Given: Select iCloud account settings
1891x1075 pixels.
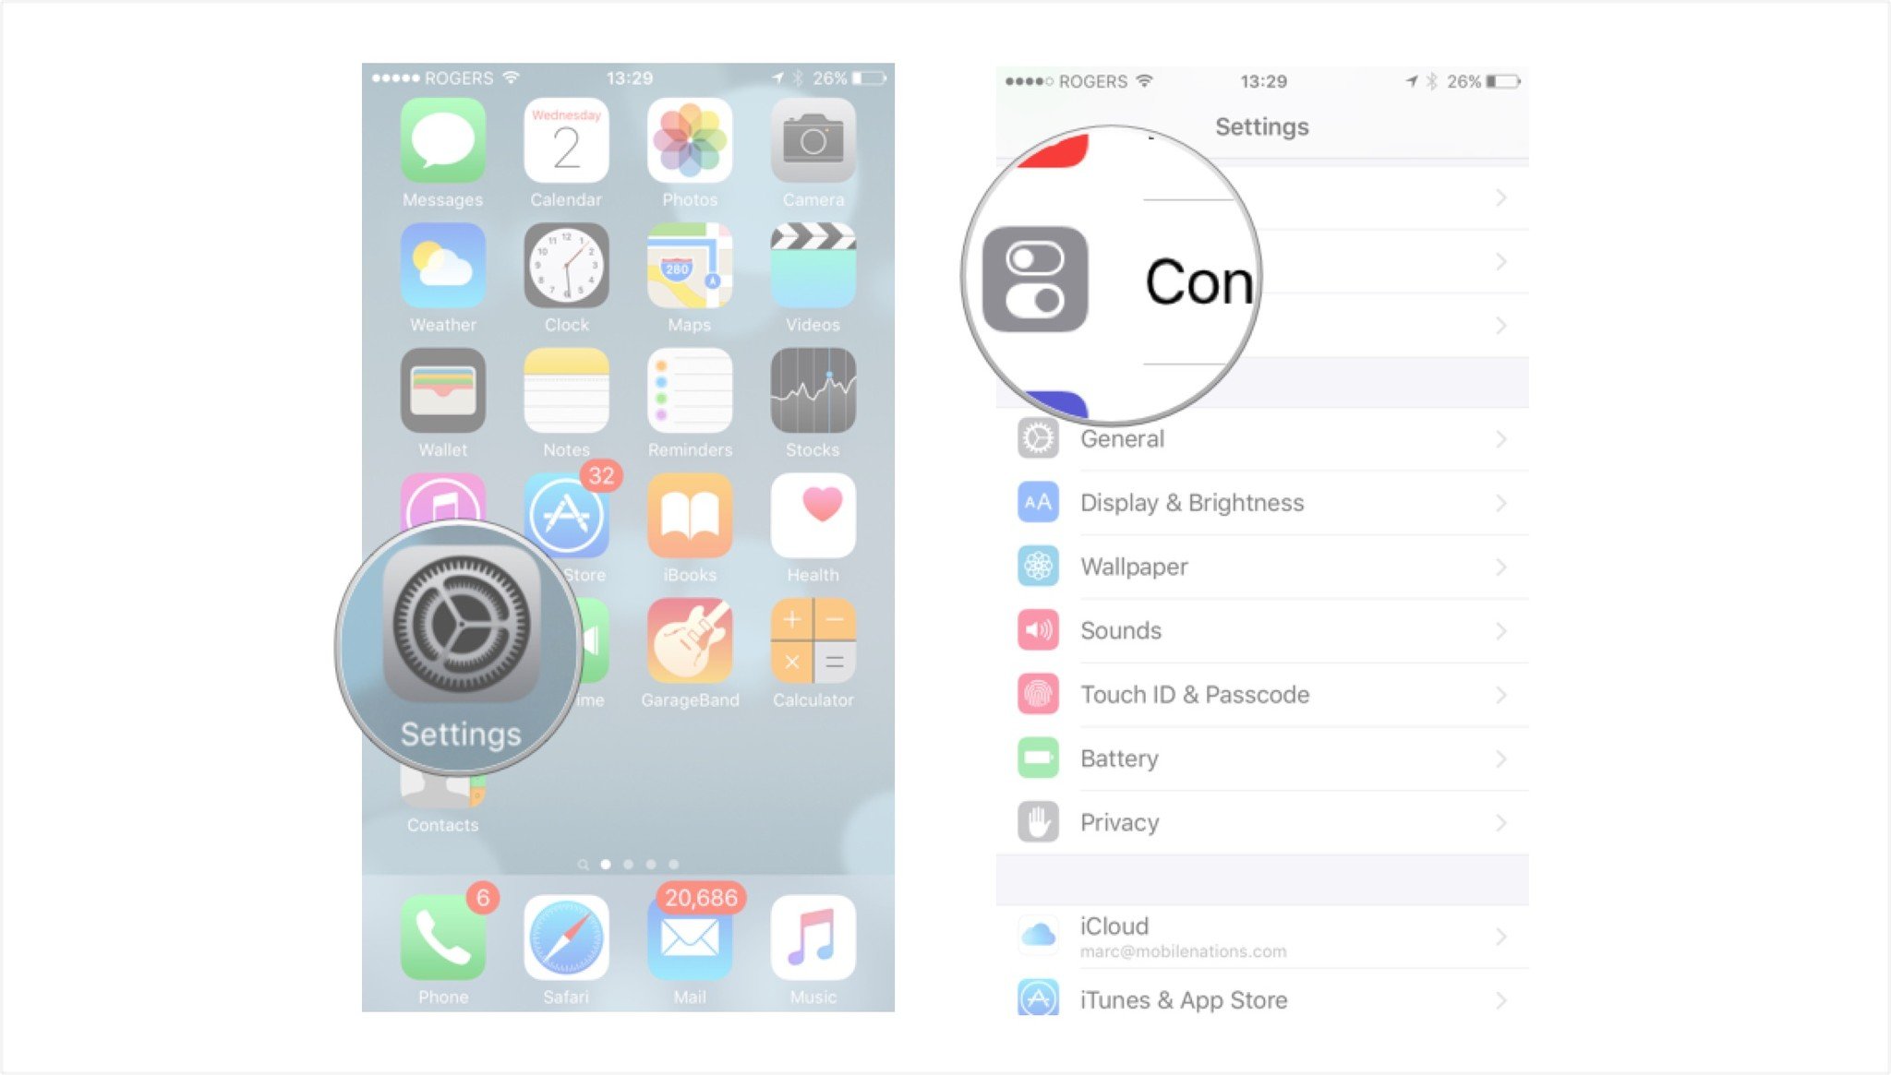Looking at the screenshot, I should point(1259,935).
